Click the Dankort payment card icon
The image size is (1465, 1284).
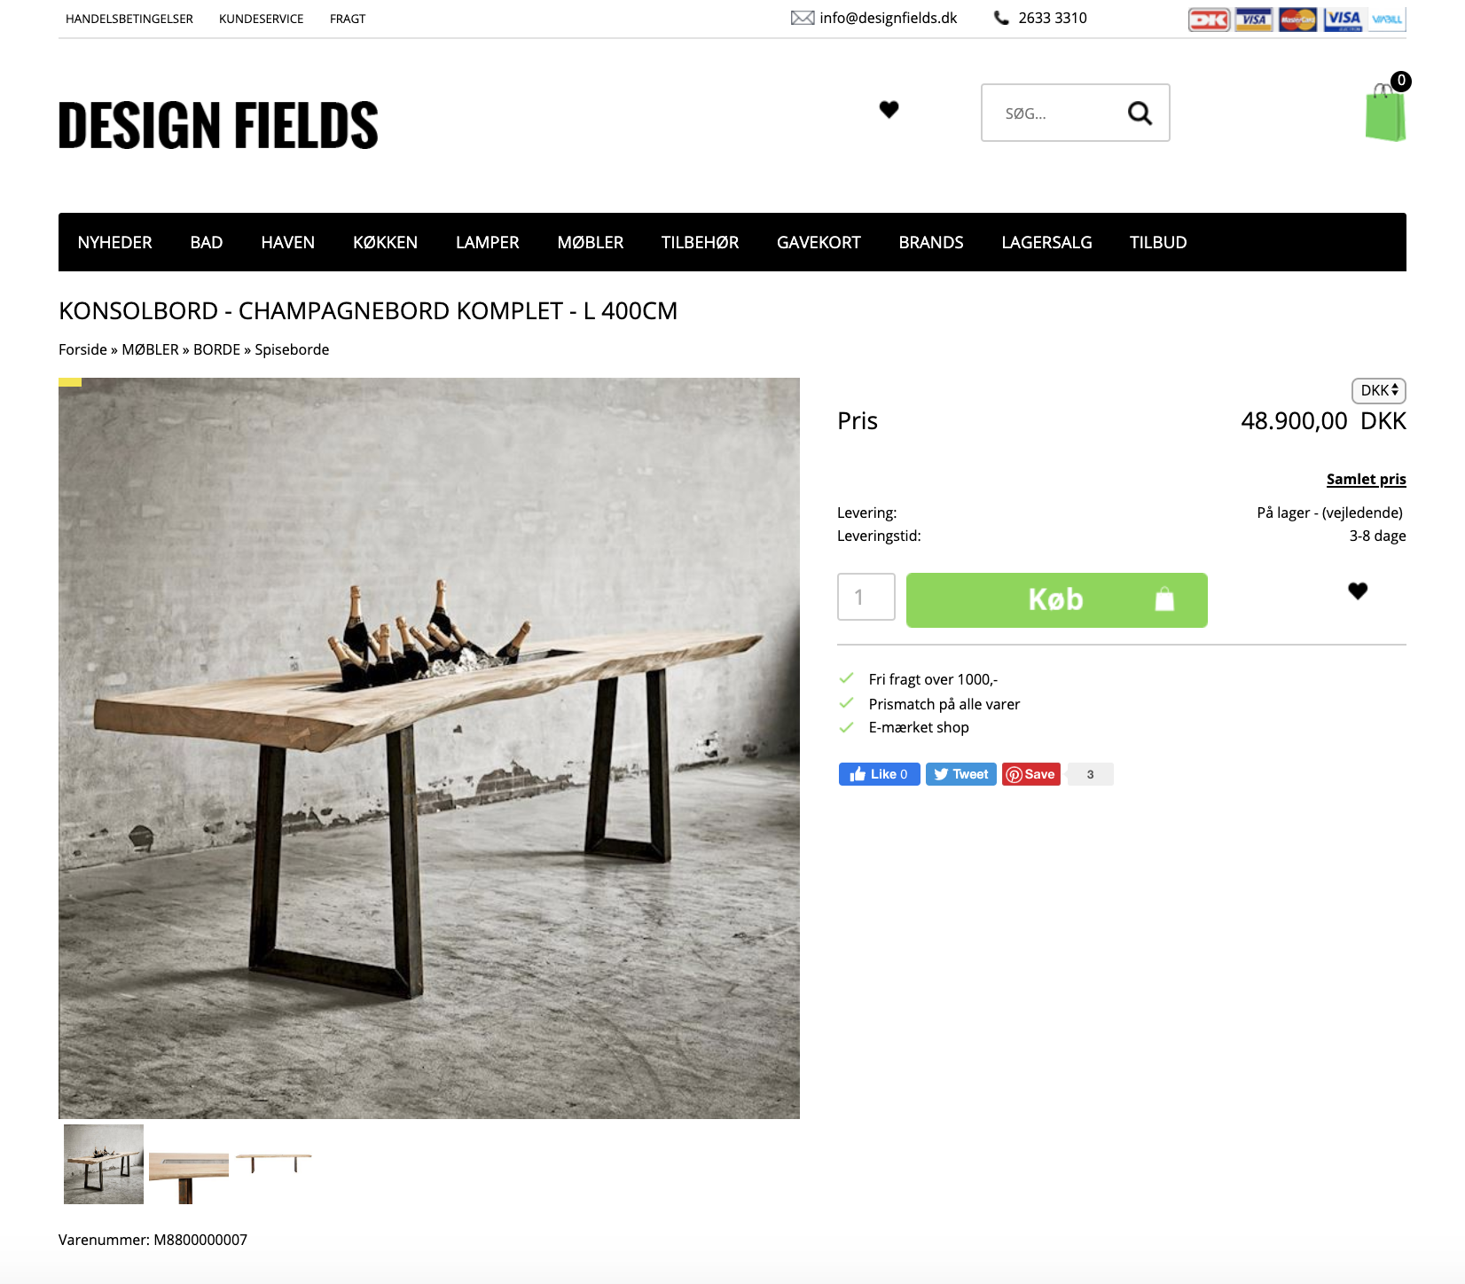click(x=1209, y=20)
